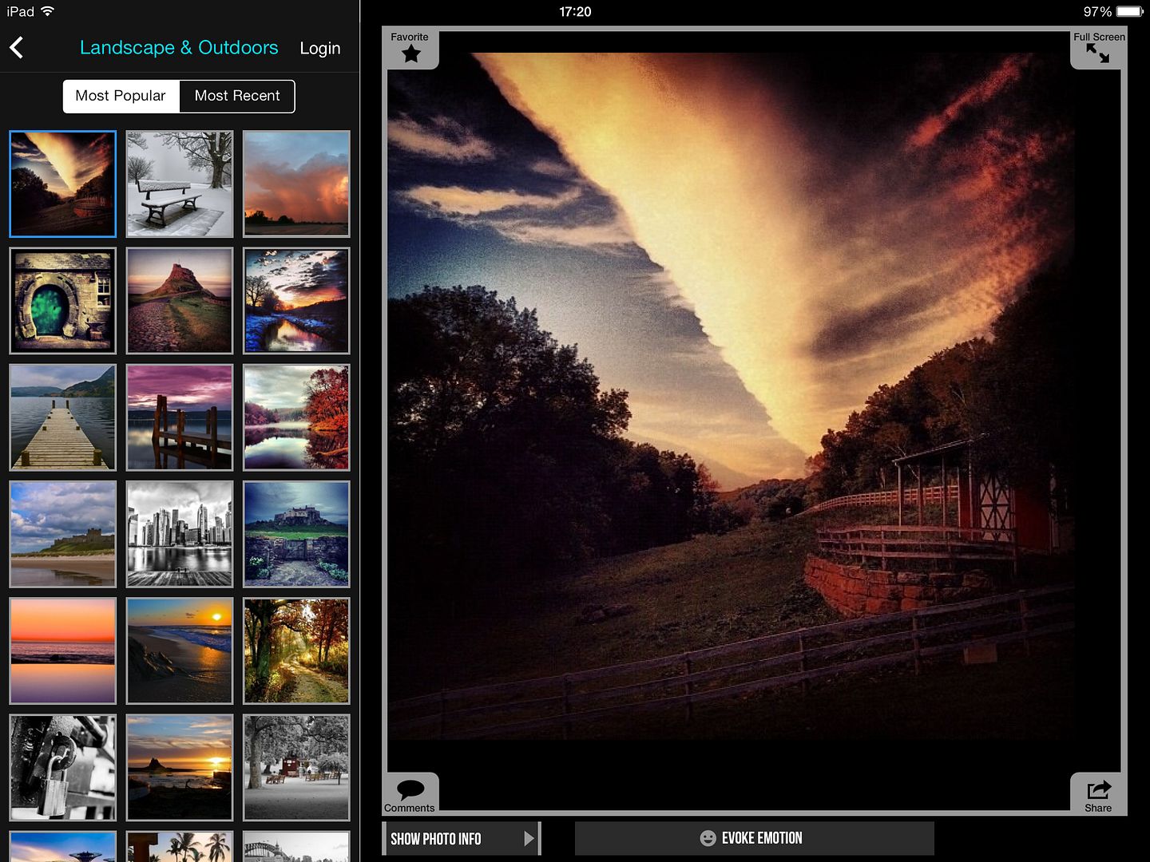Image resolution: width=1150 pixels, height=862 pixels.
Task: Open the palm trees thumbnail
Action: click(180, 846)
